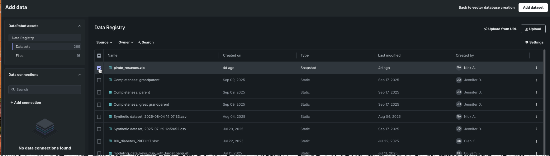Open the row menu for Completeness: grandparent
Screen dimensions: 550x156
[536, 80]
